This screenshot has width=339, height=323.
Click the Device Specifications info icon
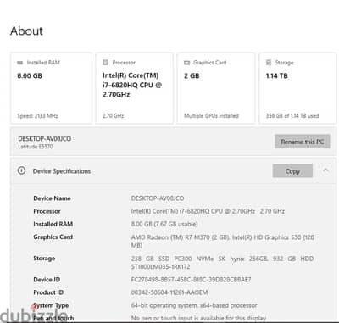click(21, 170)
